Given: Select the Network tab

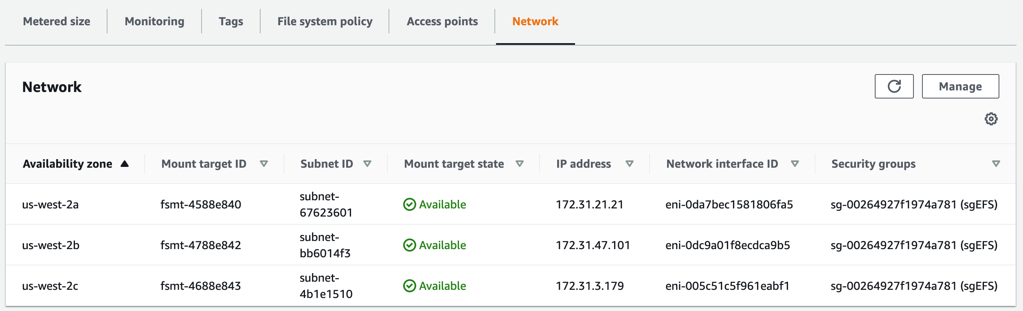Looking at the screenshot, I should click(x=535, y=21).
